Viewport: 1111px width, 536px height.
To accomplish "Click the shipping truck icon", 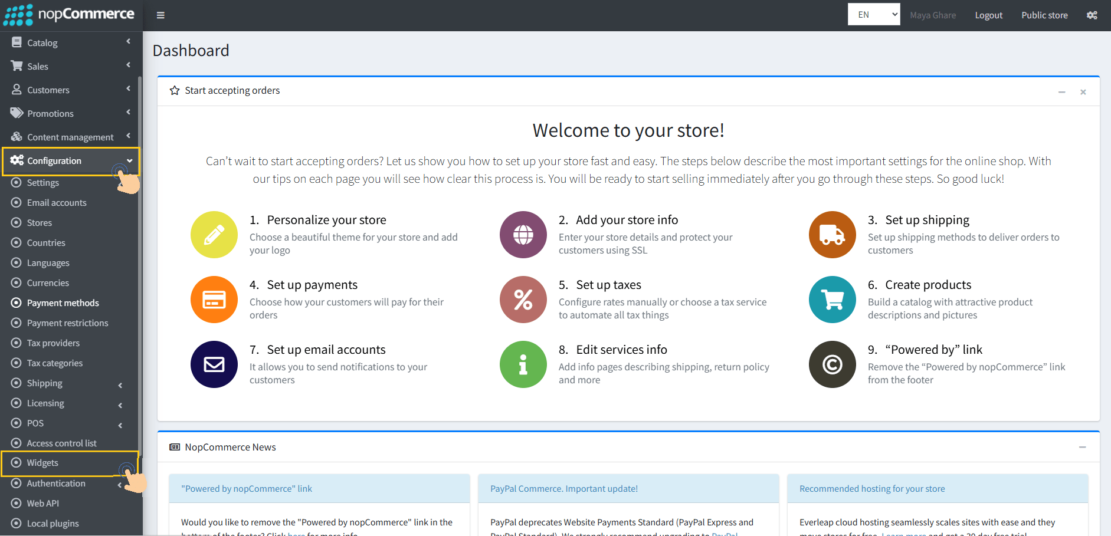I will click(x=832, y=235).
